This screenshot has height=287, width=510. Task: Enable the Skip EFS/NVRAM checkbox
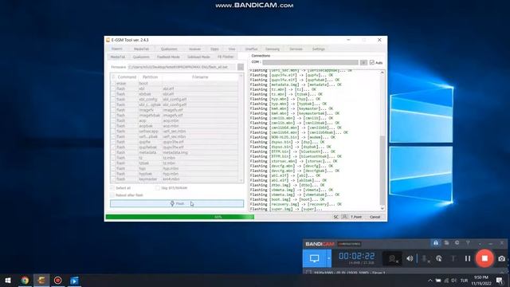click(x=158, y=188)
